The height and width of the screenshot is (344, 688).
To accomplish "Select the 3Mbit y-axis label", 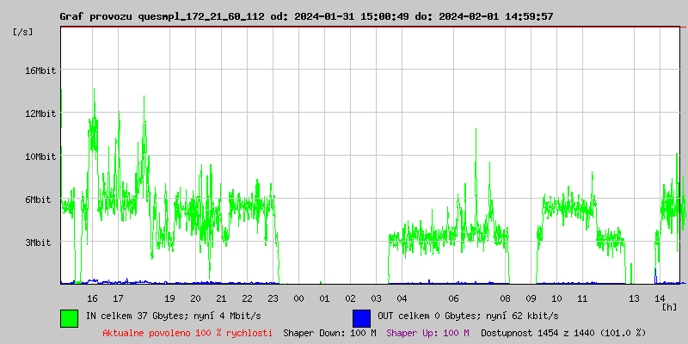I will coord(40,243).
